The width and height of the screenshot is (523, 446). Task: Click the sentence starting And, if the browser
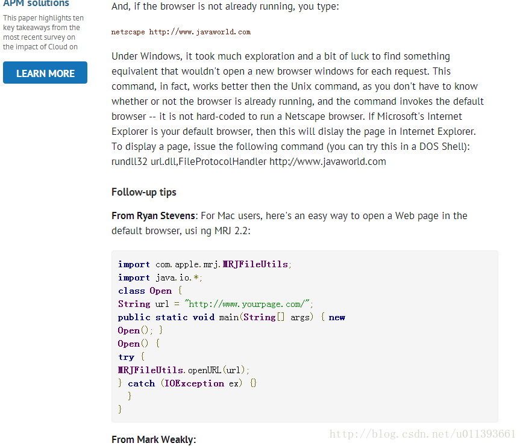pos(225,7)
